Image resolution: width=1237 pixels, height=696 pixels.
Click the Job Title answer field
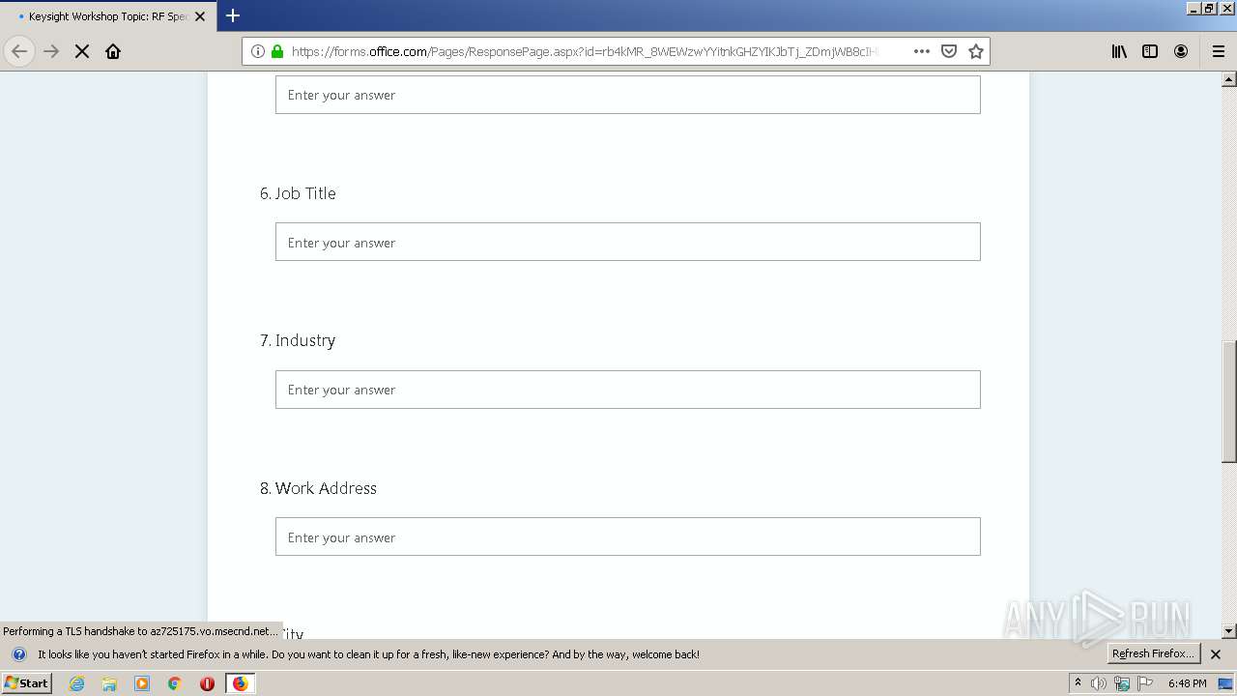[628, 242]
